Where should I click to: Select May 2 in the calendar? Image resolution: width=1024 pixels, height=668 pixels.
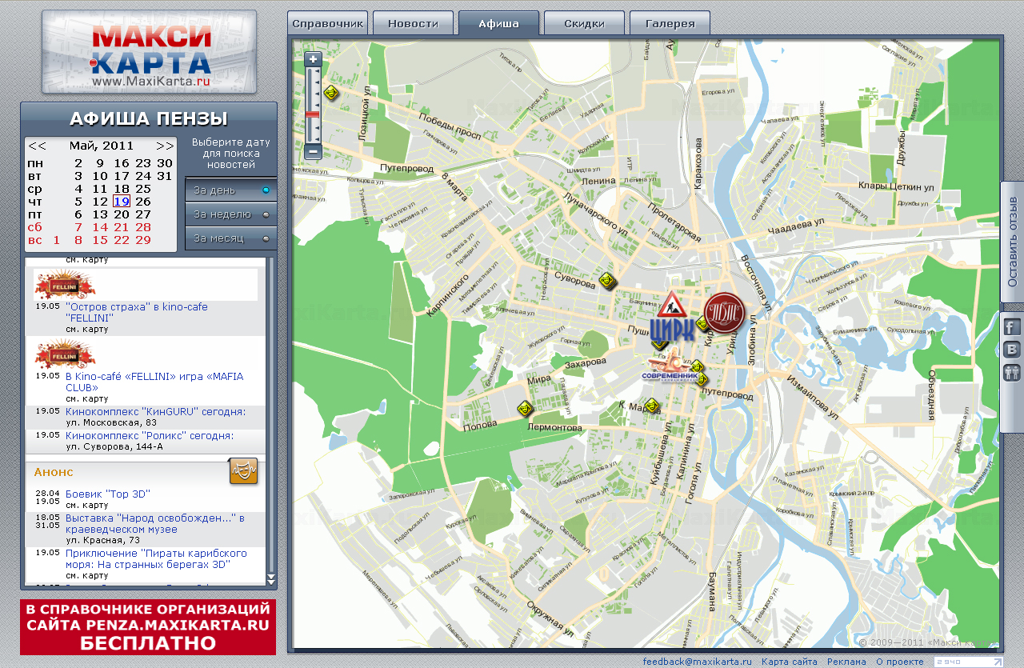(x=78, y=163)
